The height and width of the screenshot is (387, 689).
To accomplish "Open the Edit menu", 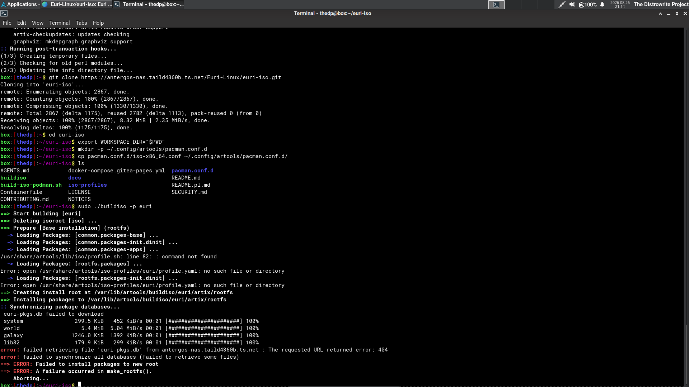I will pyautogui.click(x=22, y=23).
